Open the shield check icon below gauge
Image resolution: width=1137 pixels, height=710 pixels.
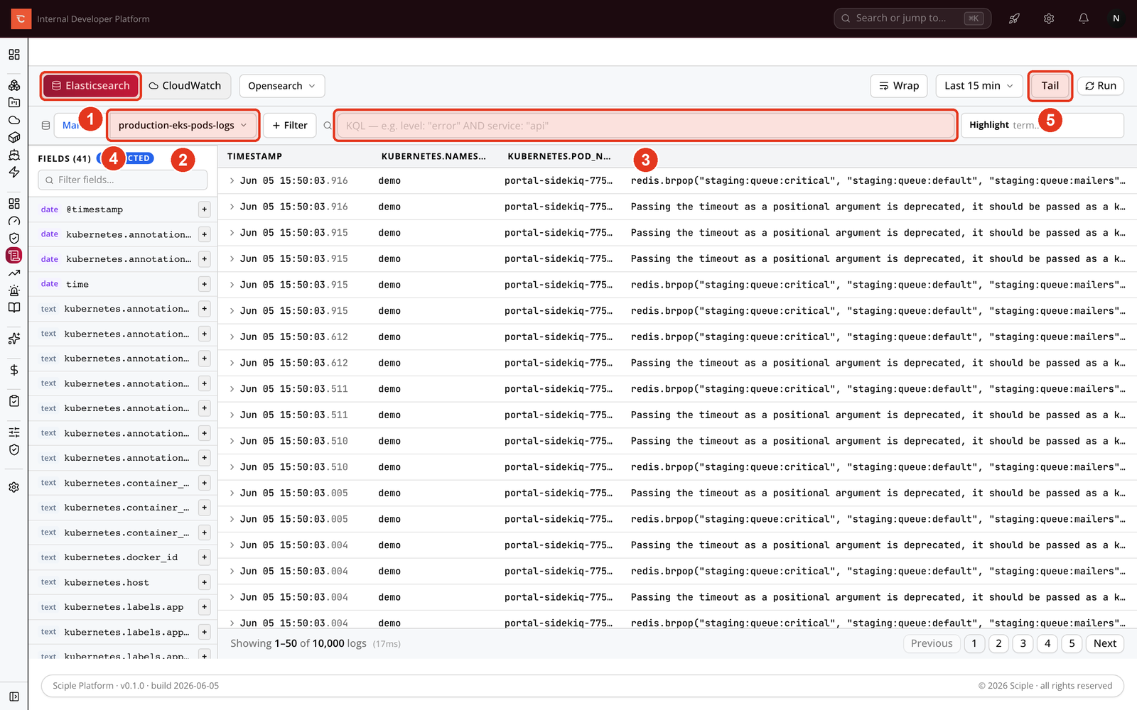[14, 238]
